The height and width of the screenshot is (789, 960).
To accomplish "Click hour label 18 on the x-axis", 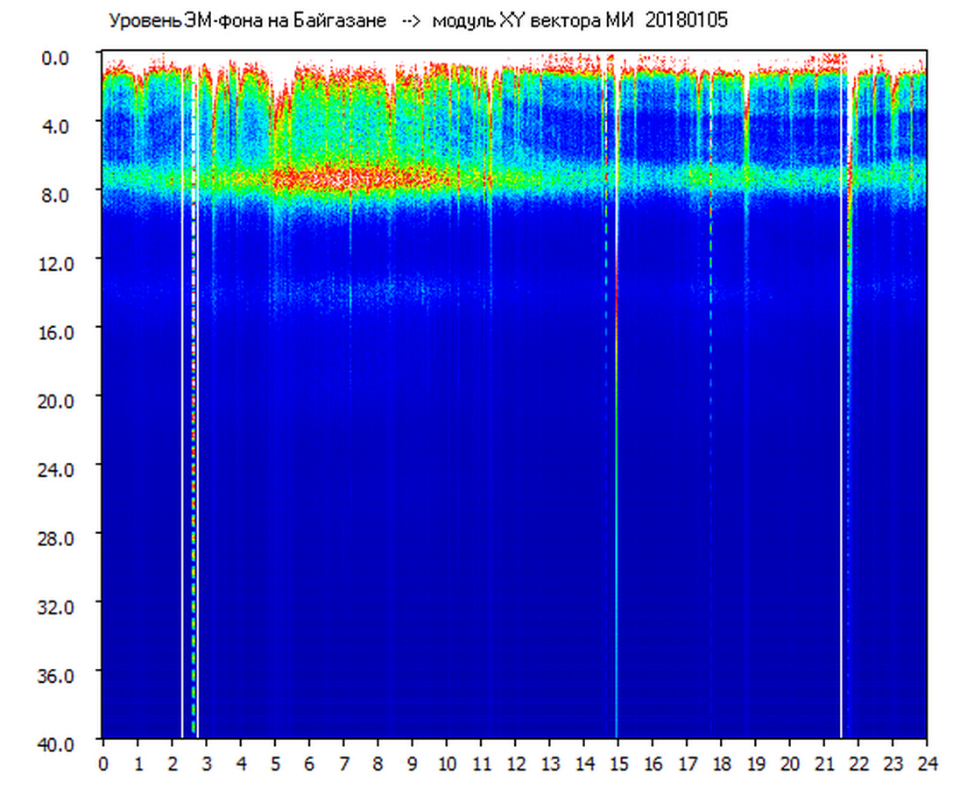I will tap(721, 764).
